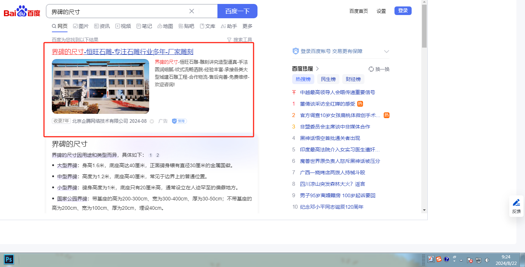Click the 广告 label on the ad result
Image resolution: width=525 pixels, height=267 pixels.
tap(163, 121)
